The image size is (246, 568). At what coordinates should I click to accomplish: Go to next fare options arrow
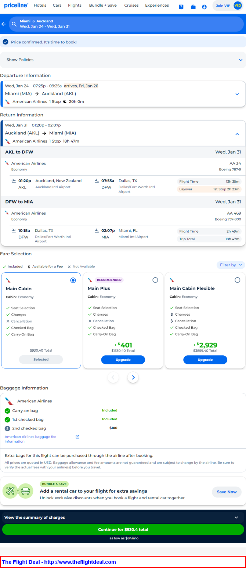[x=133, y=377]
